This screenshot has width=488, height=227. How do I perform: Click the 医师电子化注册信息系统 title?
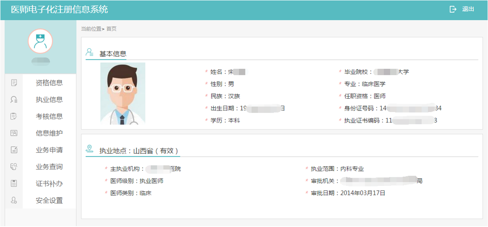59,9
